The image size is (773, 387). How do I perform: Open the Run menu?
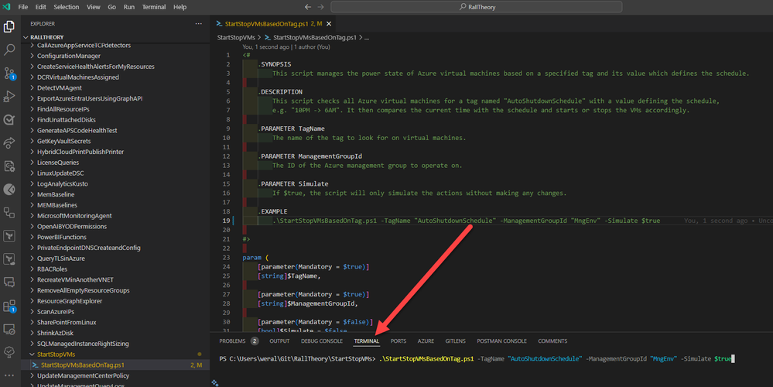click(x=129, y=7)
